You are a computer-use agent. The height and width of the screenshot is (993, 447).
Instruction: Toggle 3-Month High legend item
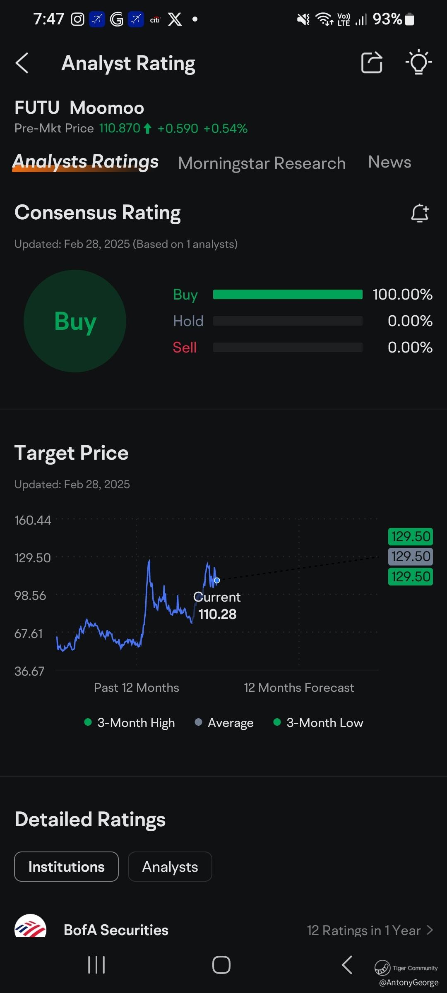point(130,723)
